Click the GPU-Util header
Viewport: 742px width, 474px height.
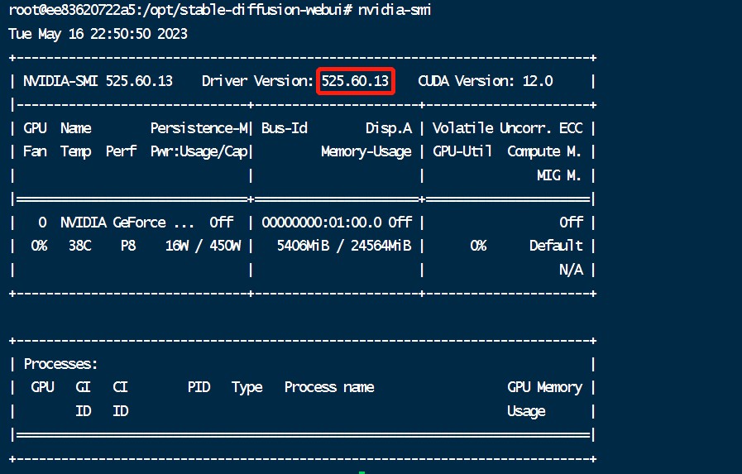462,152
